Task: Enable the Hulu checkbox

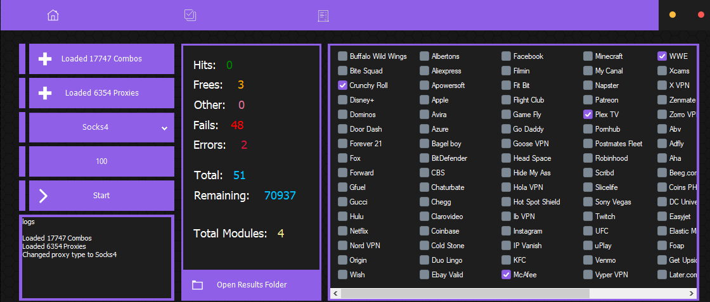Action: tap(342, 217)
